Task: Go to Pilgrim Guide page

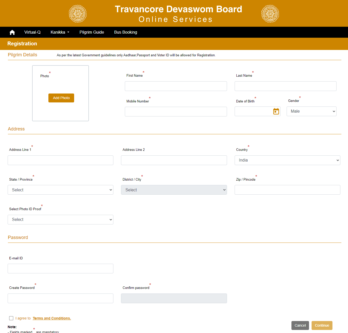Action: point(92,32)
